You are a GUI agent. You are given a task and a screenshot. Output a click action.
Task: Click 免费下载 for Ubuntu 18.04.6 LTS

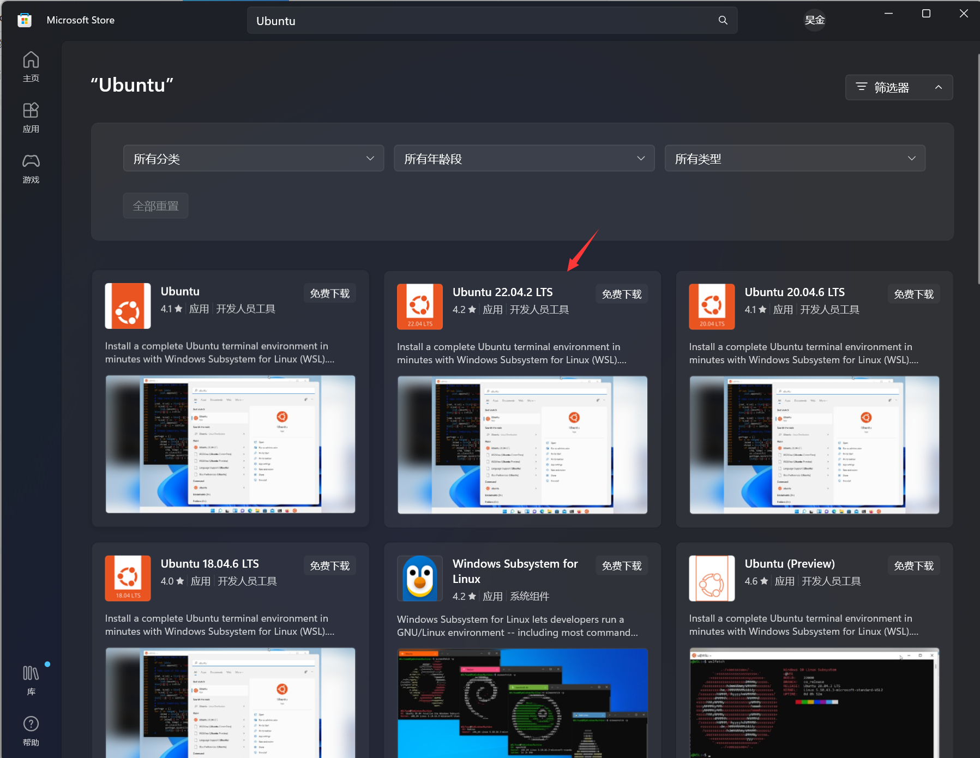point(329,566)
